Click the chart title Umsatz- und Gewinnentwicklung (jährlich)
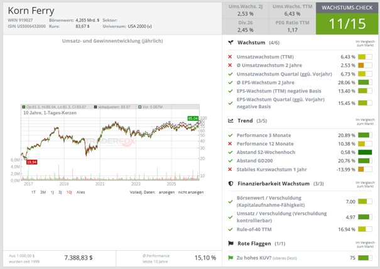 112,41
